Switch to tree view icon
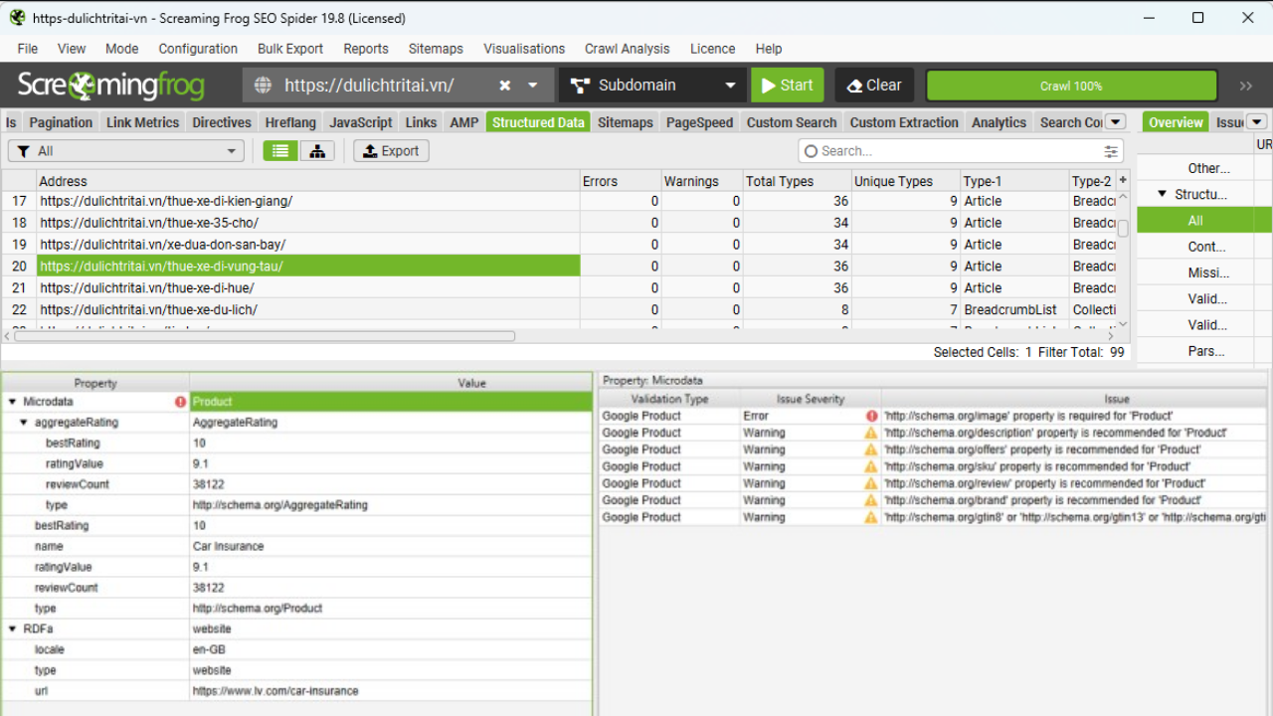 click(x=316, y=151)
